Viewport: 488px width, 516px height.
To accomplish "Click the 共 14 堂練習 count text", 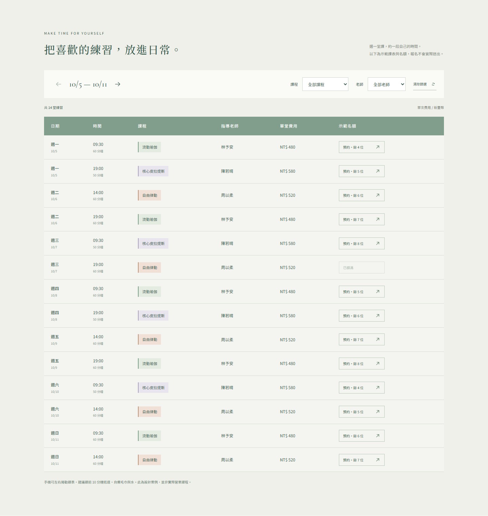I will coord(53,108).
